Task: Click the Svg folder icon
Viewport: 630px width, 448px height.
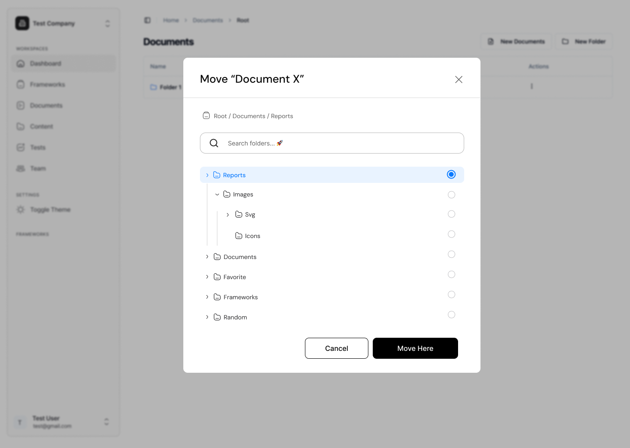Action: point(238,214)
